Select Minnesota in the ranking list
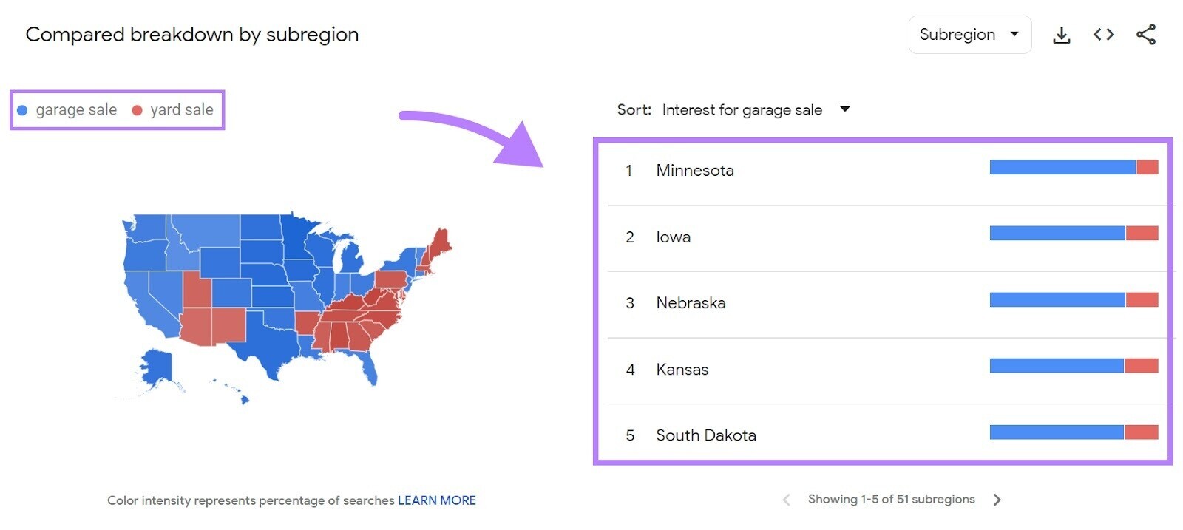Image resolution: width=1183 pixels, height=530 pixels. pos(694,170)
